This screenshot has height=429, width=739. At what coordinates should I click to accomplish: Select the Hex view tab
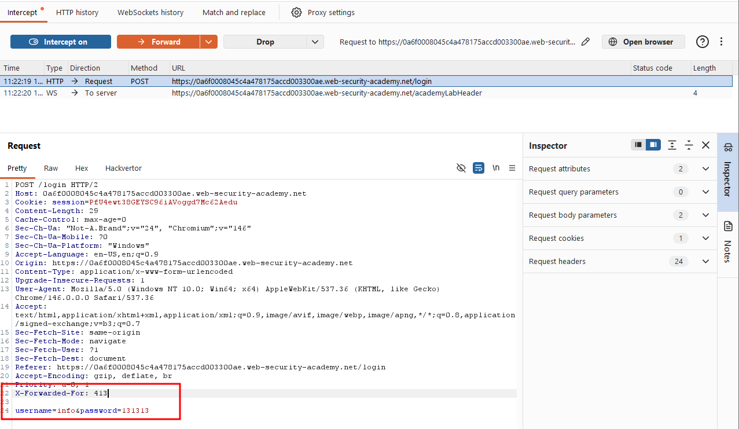pos(82,168)
